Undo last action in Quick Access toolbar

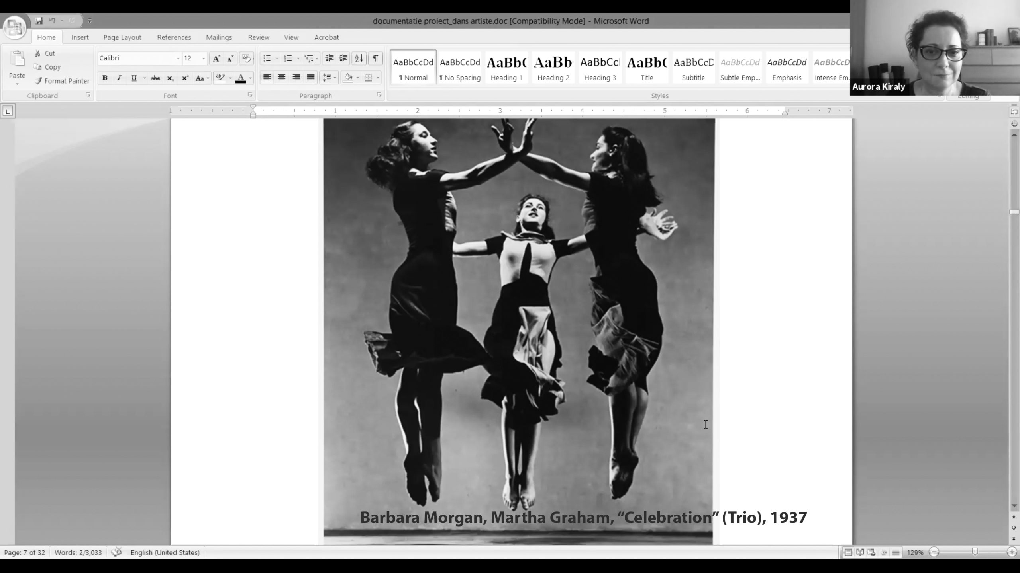point(52,21)
